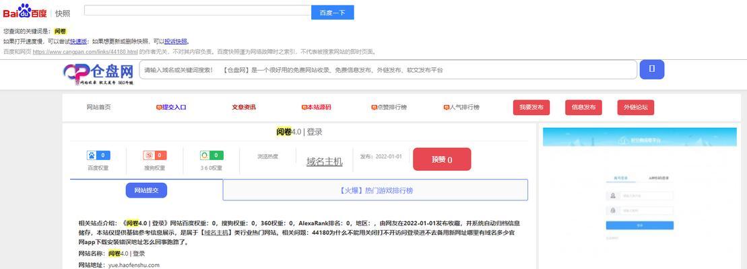This screenshot has width=747, height=269.
Task: Click the Baidu paw weight badge
Action: tap(98, 155)
